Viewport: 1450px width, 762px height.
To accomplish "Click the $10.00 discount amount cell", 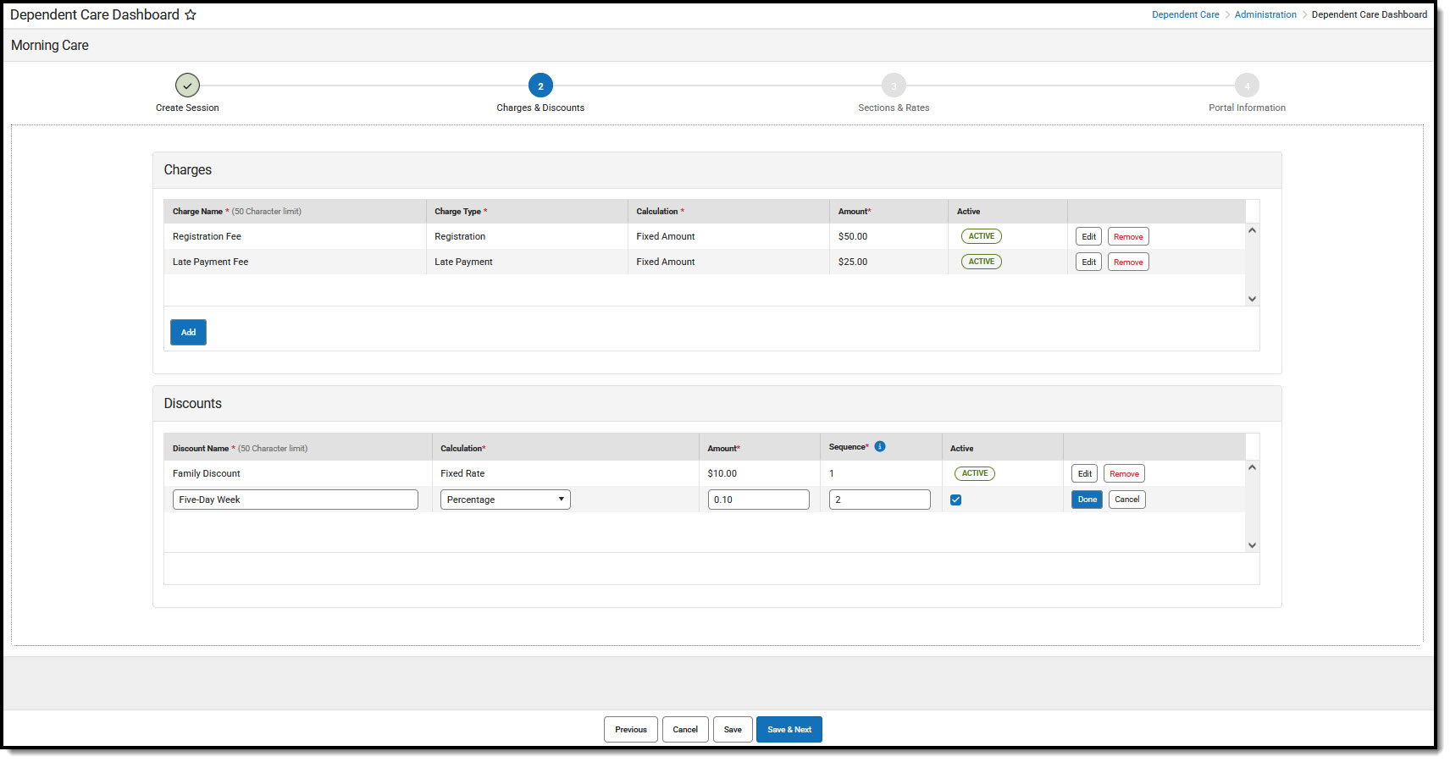I will click(x=759, y=473).
